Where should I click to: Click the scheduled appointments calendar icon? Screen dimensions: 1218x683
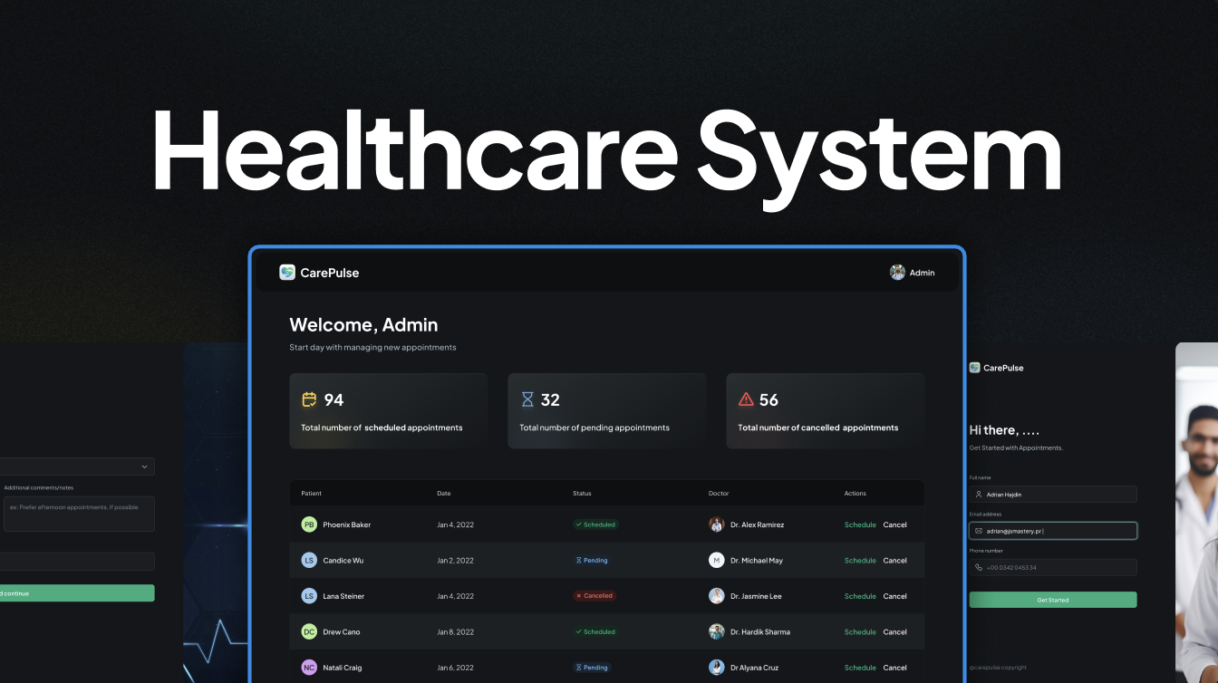point(309,399)
